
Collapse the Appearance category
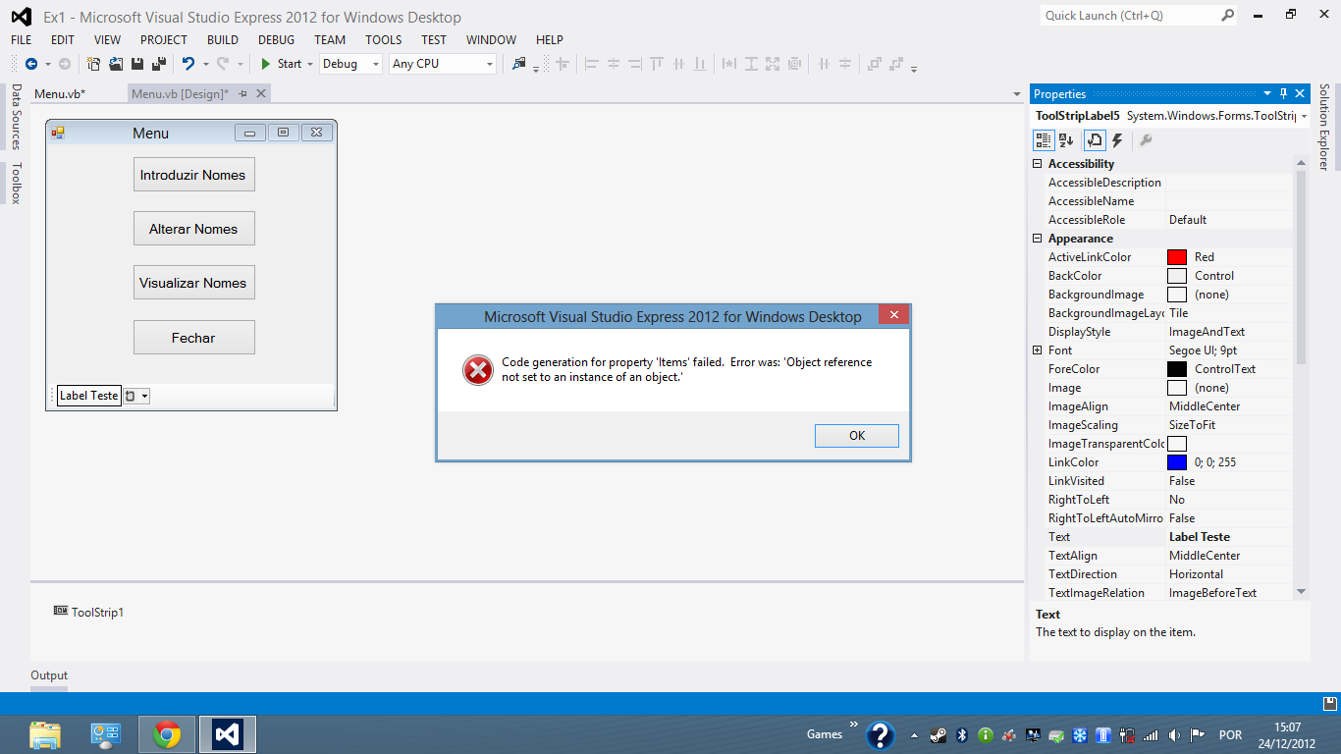[1038, 239]
